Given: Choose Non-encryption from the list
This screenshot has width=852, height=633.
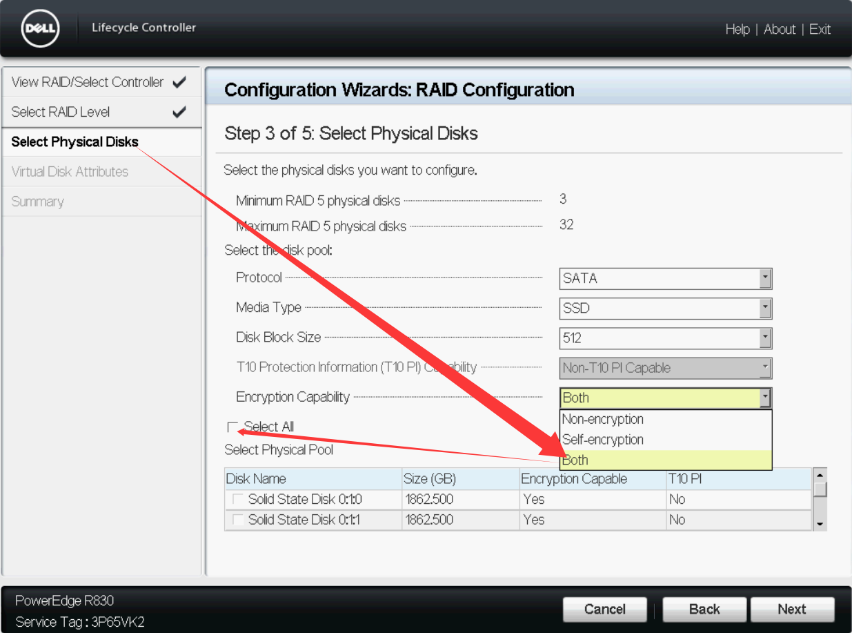Looking at the screenshot, I should (x=602, y=419).
